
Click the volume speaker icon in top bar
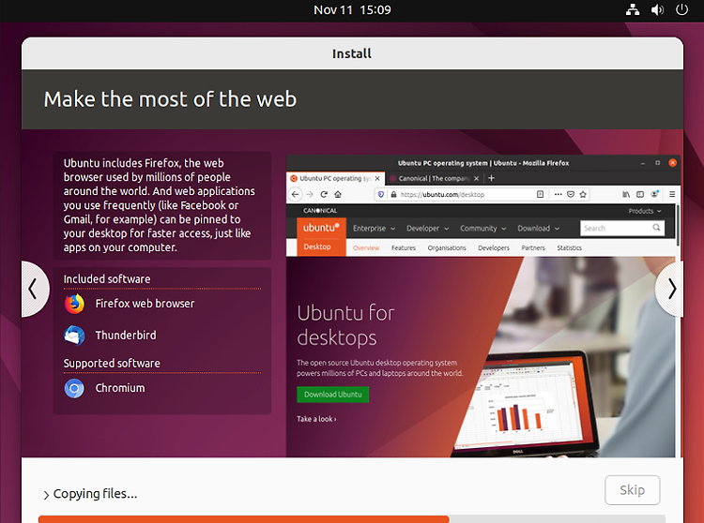[x=657, y=9]
